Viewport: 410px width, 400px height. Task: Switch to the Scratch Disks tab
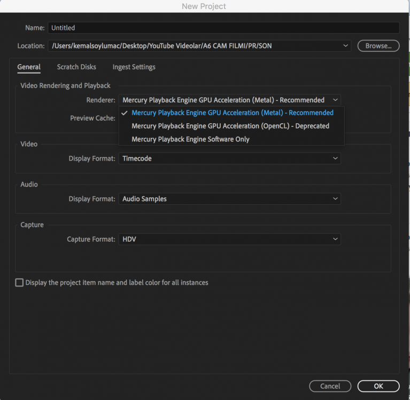coord(76,67)
